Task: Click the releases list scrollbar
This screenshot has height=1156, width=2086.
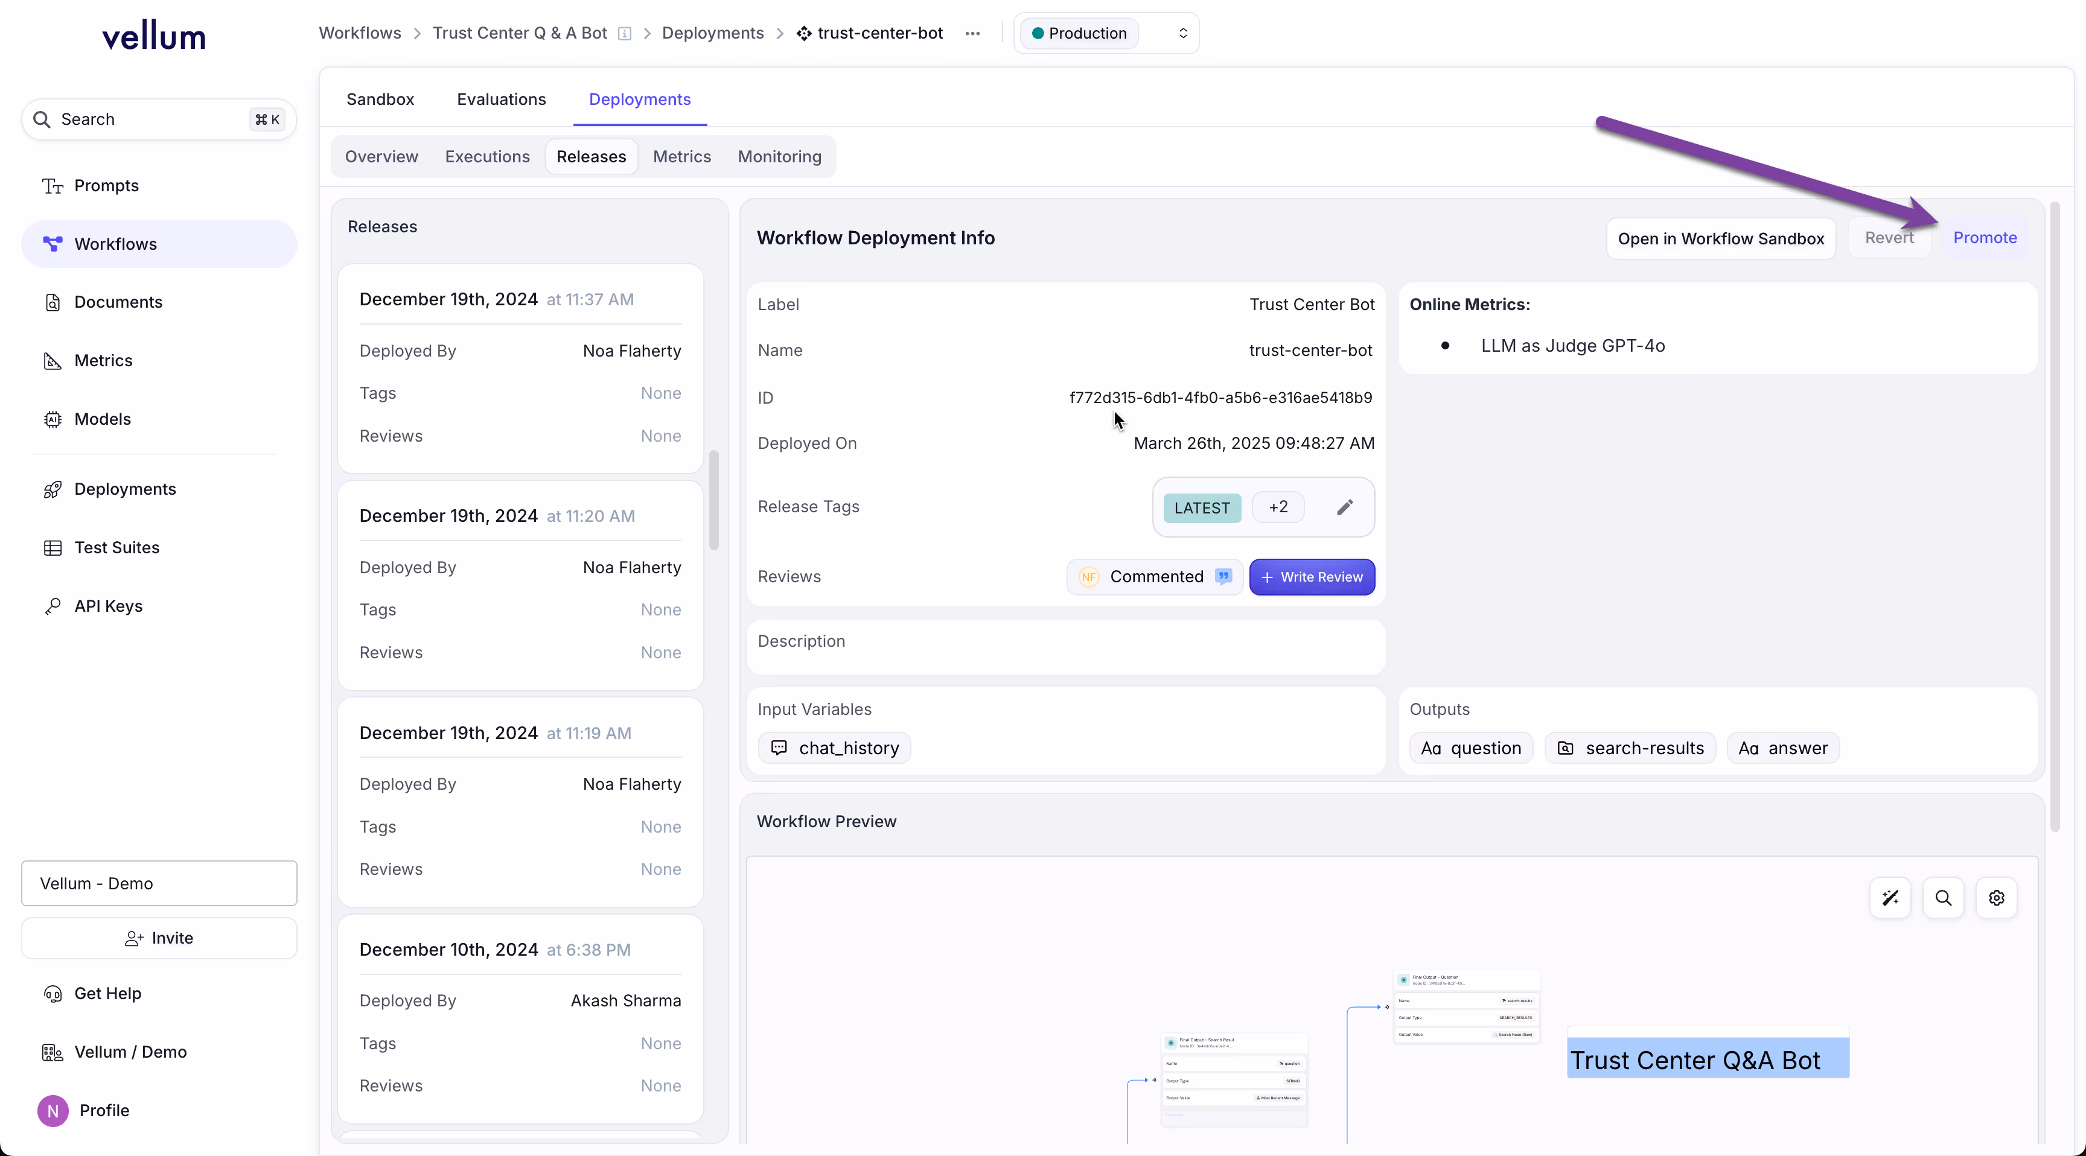Action: pos(713,500)
